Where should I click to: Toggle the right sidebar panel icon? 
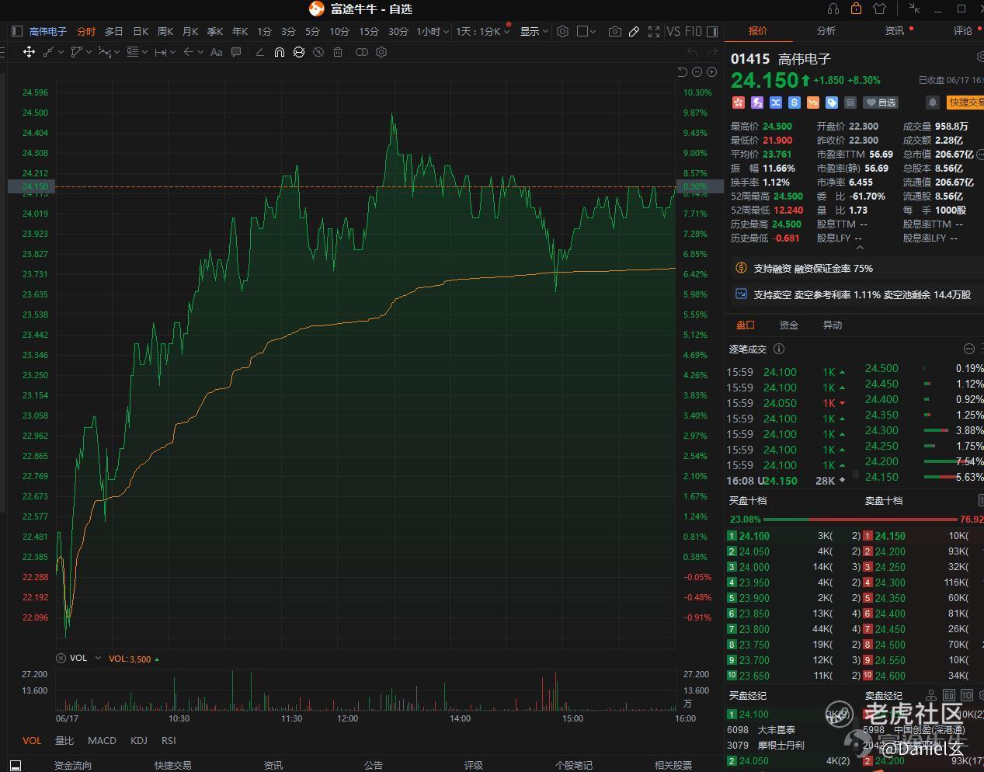pyautogui.click(x=714, y=32)
